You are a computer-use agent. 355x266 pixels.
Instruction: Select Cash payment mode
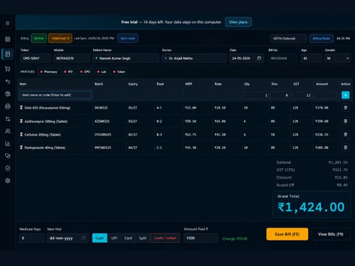[99, 238]
